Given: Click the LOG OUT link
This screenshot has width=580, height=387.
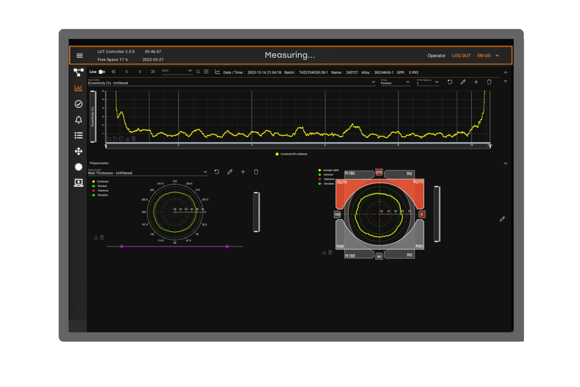Looking at the screenshot, I should coord(461,56).
